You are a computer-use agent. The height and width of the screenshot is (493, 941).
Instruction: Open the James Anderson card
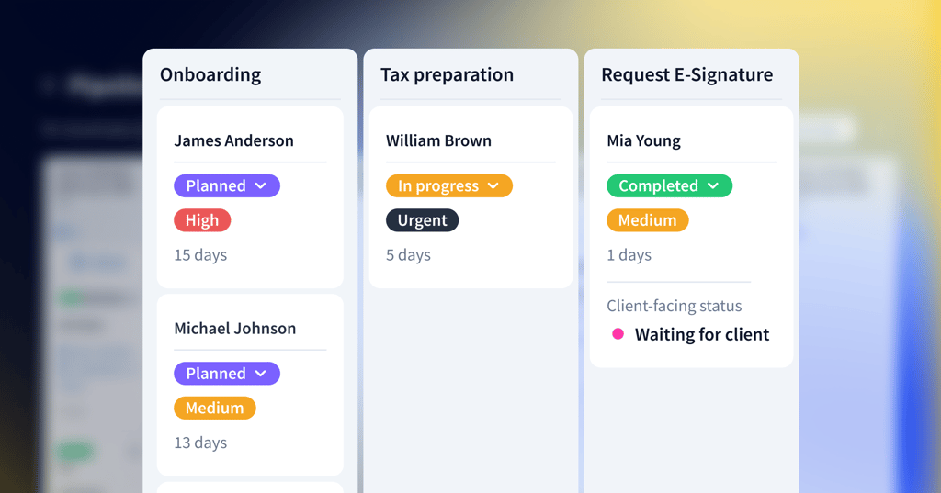[x=233, y=140]
